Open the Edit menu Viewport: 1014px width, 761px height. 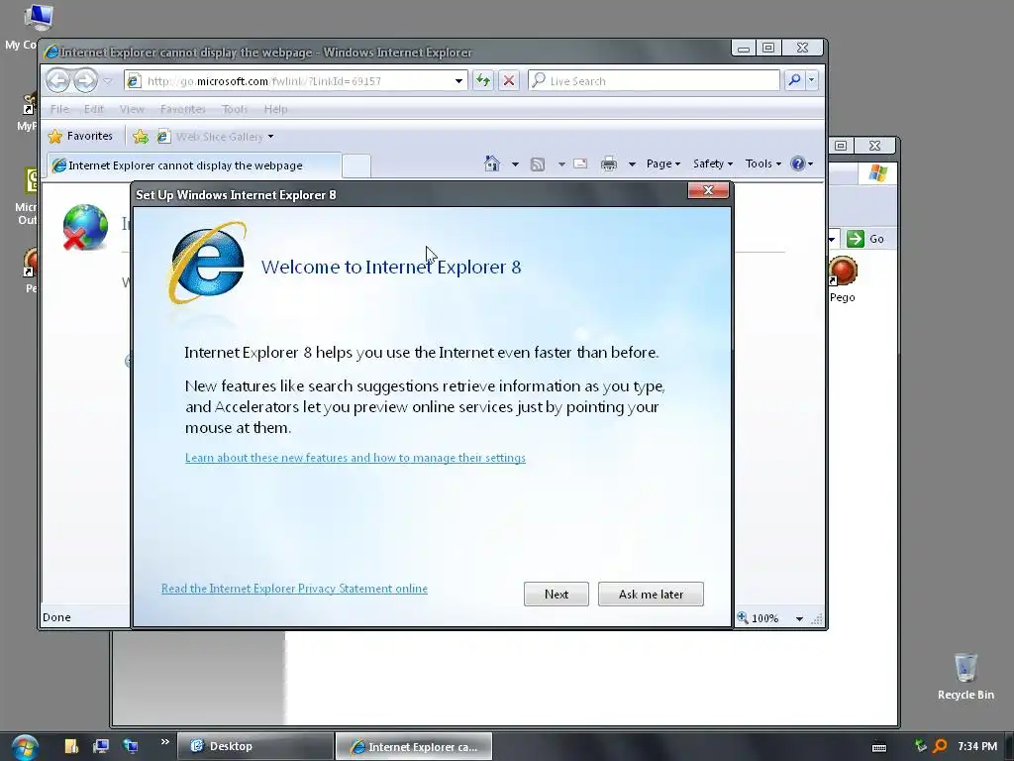pos(94,109)
